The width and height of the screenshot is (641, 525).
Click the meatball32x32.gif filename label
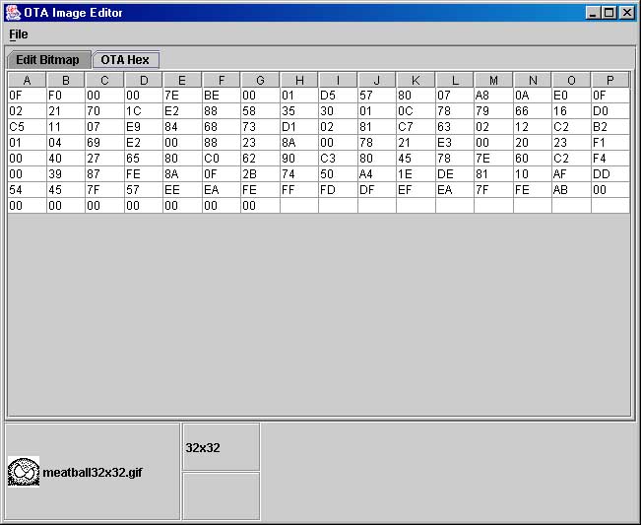click(92, 473)
